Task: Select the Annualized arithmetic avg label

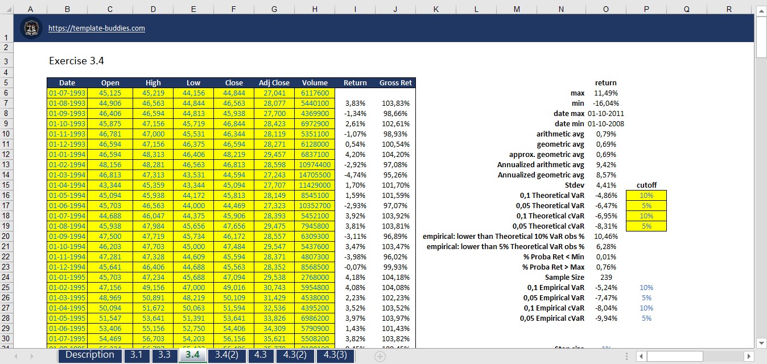Action: [x=541, y=164]
